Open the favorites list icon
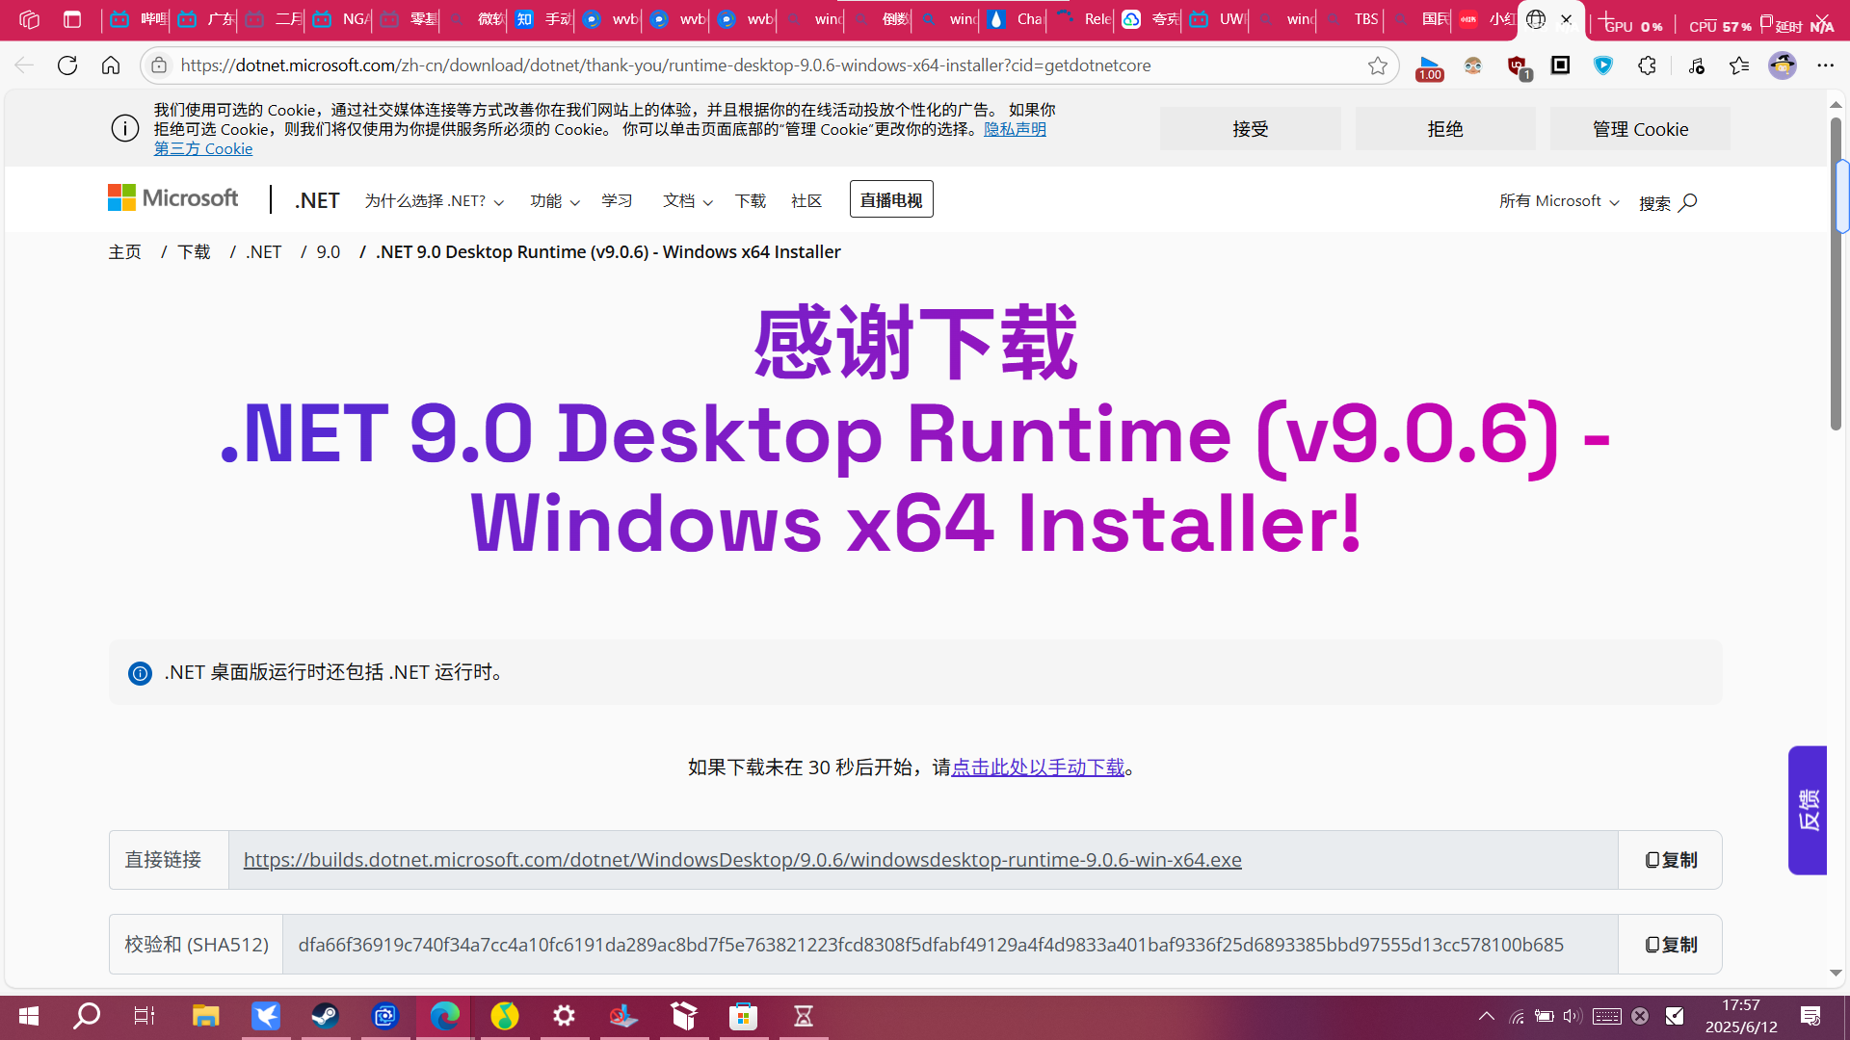This screenshot has width=1850, height=1040. tap(1739, 65)
